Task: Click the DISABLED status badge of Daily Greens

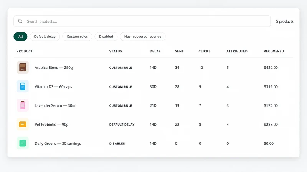Action: coord(117,144)
